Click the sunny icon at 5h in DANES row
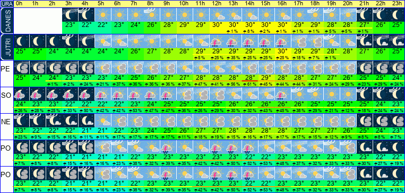This screenshot has height=193, width=405. pos(103,15)
